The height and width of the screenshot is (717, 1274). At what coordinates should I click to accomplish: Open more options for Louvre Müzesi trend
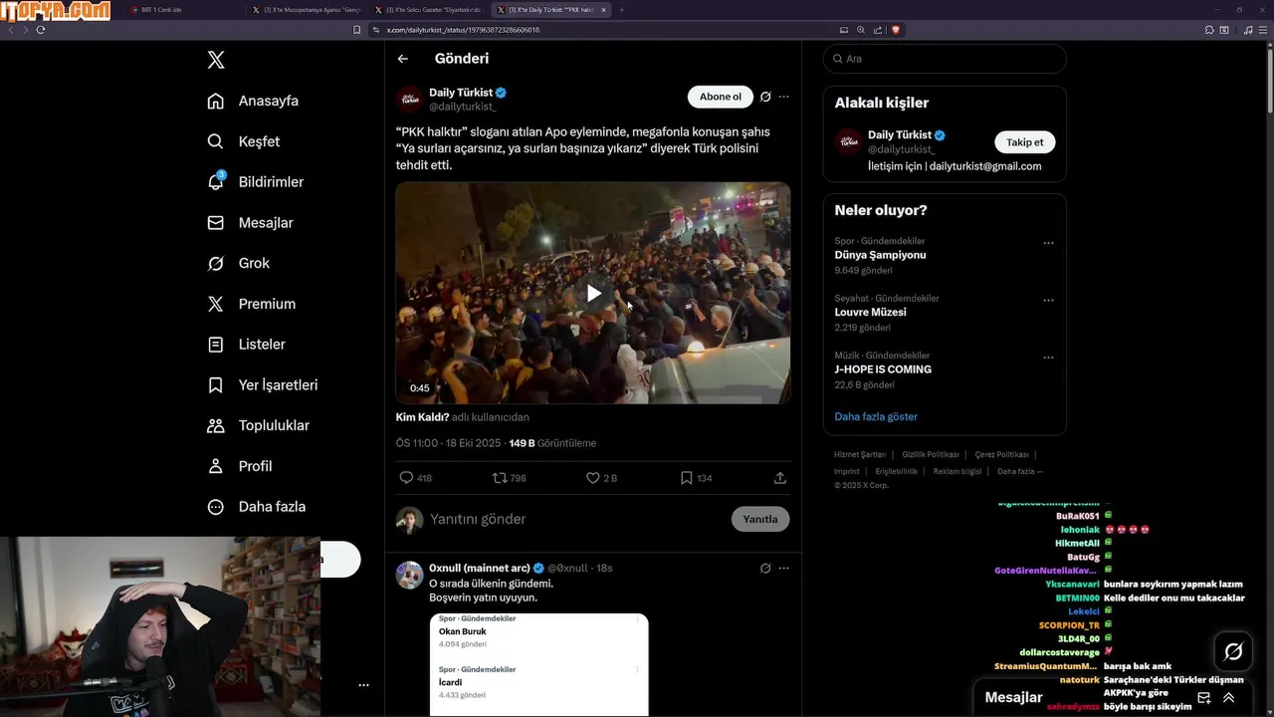coord(1048,300)
